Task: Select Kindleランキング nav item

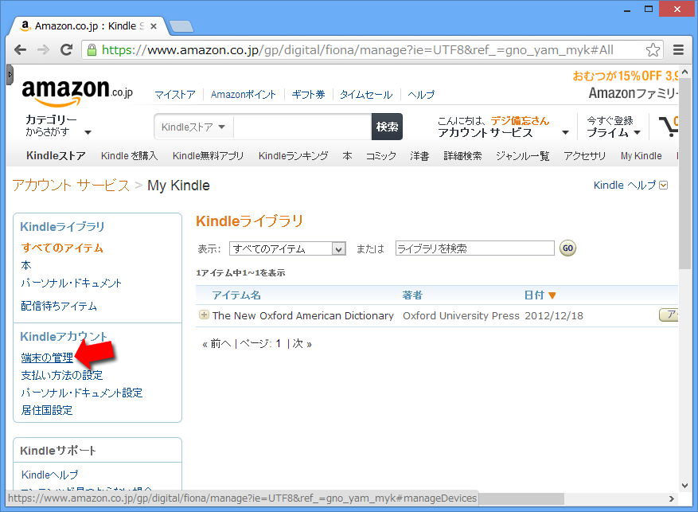Action: [x=293, y=155]
